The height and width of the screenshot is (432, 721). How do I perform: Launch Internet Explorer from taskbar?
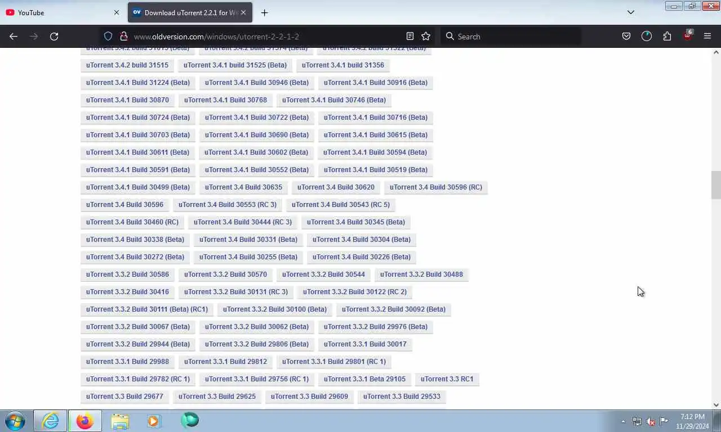click(50, 421)
